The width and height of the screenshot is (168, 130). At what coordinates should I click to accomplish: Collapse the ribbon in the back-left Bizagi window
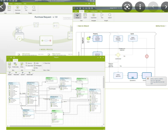click(86, 4)
